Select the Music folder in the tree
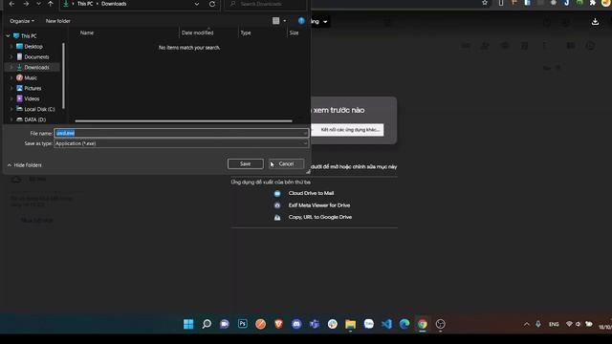The width and height of the screenshot is (612, 344). pyautogui.click(x=31, y=78)
